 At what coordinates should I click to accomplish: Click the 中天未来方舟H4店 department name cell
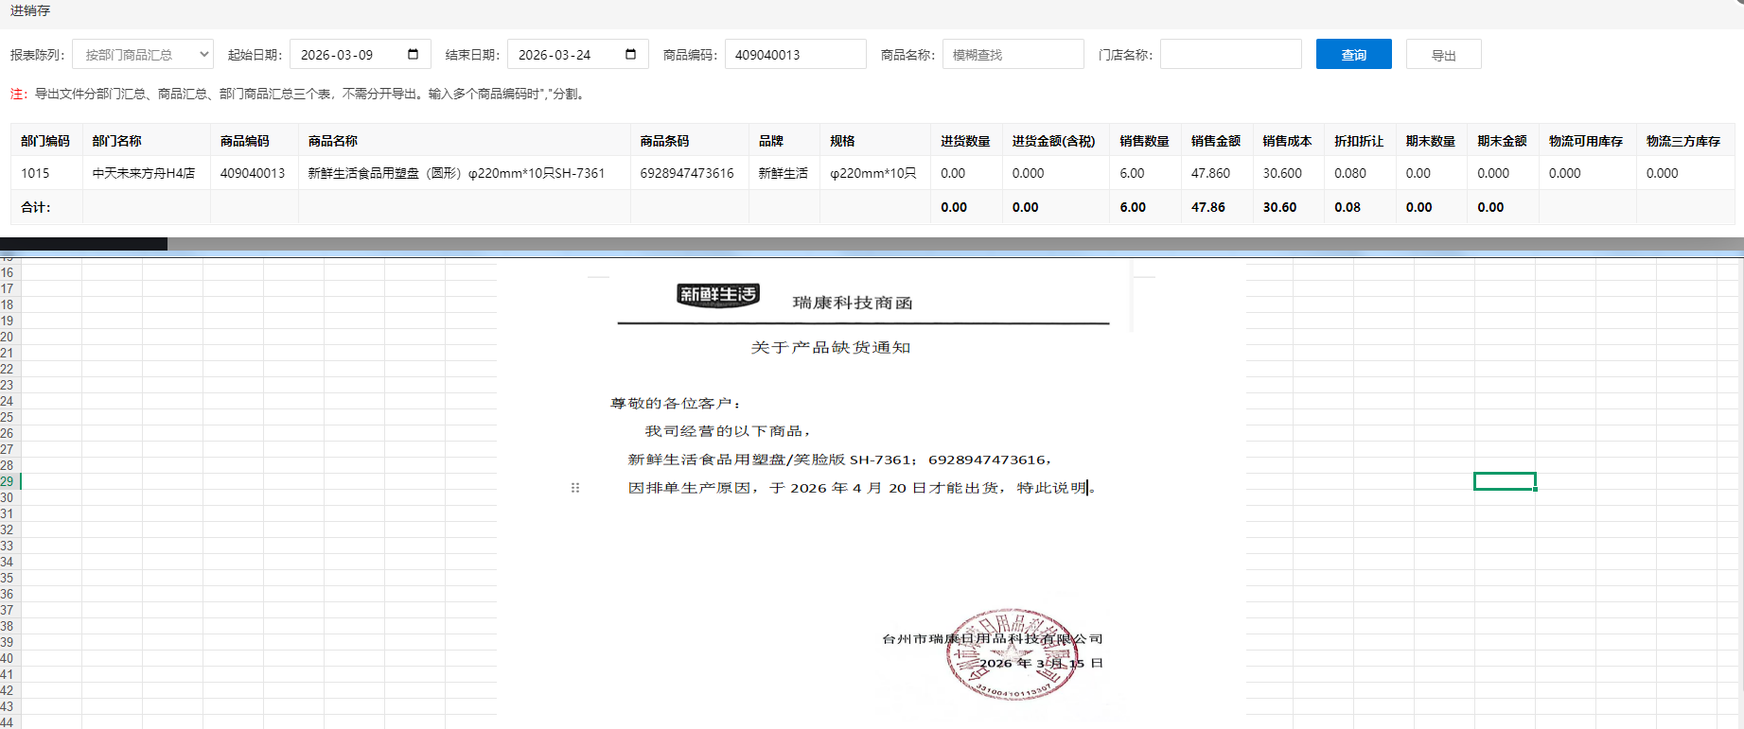coord(144,173)
